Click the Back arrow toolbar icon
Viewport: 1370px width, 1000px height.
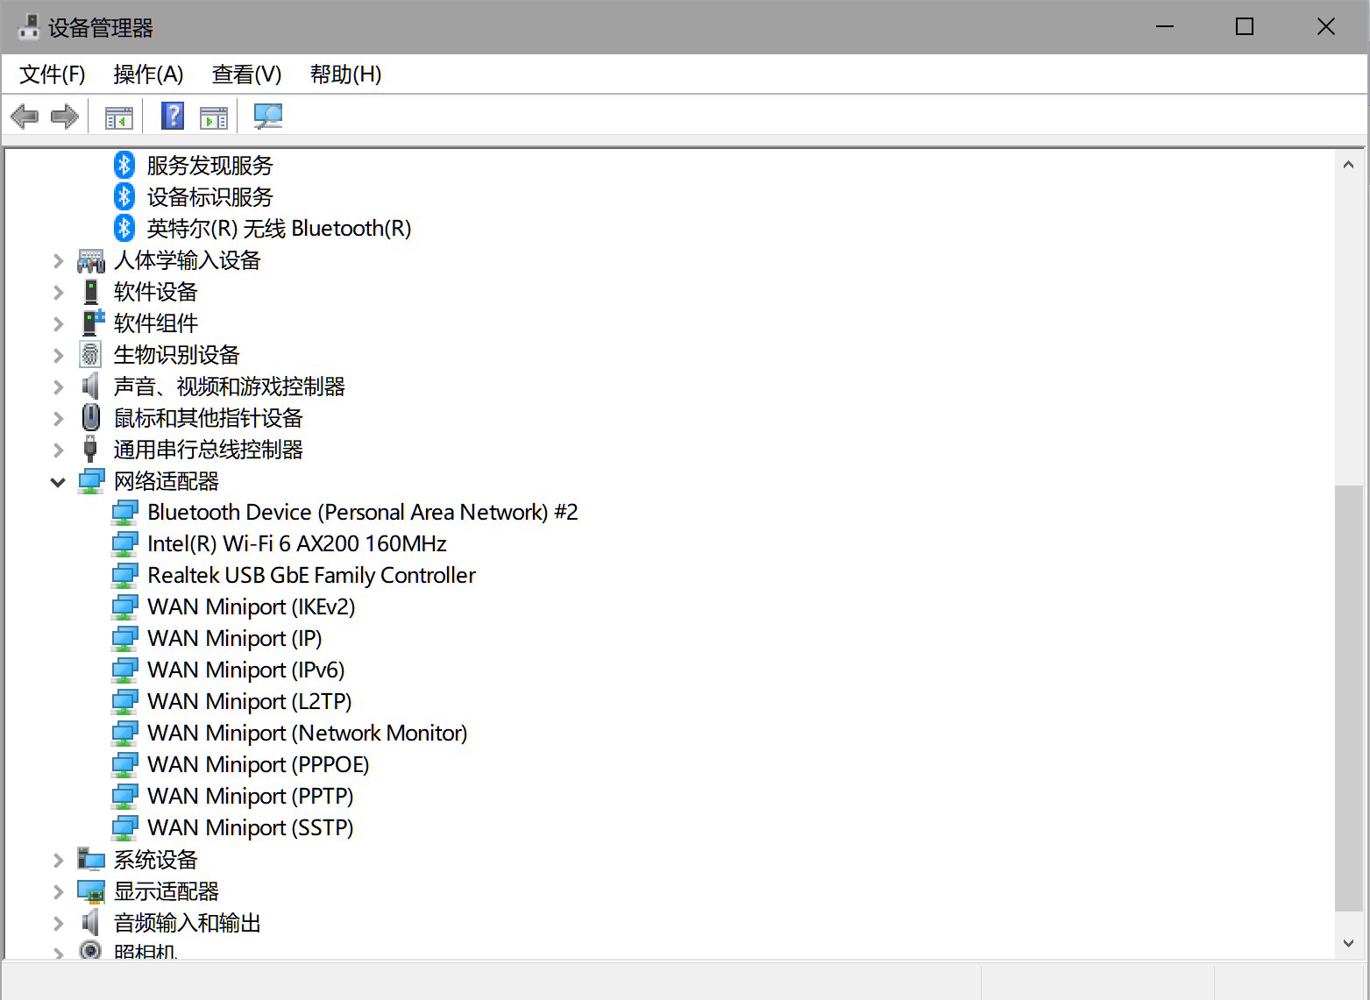pos(25,116)
